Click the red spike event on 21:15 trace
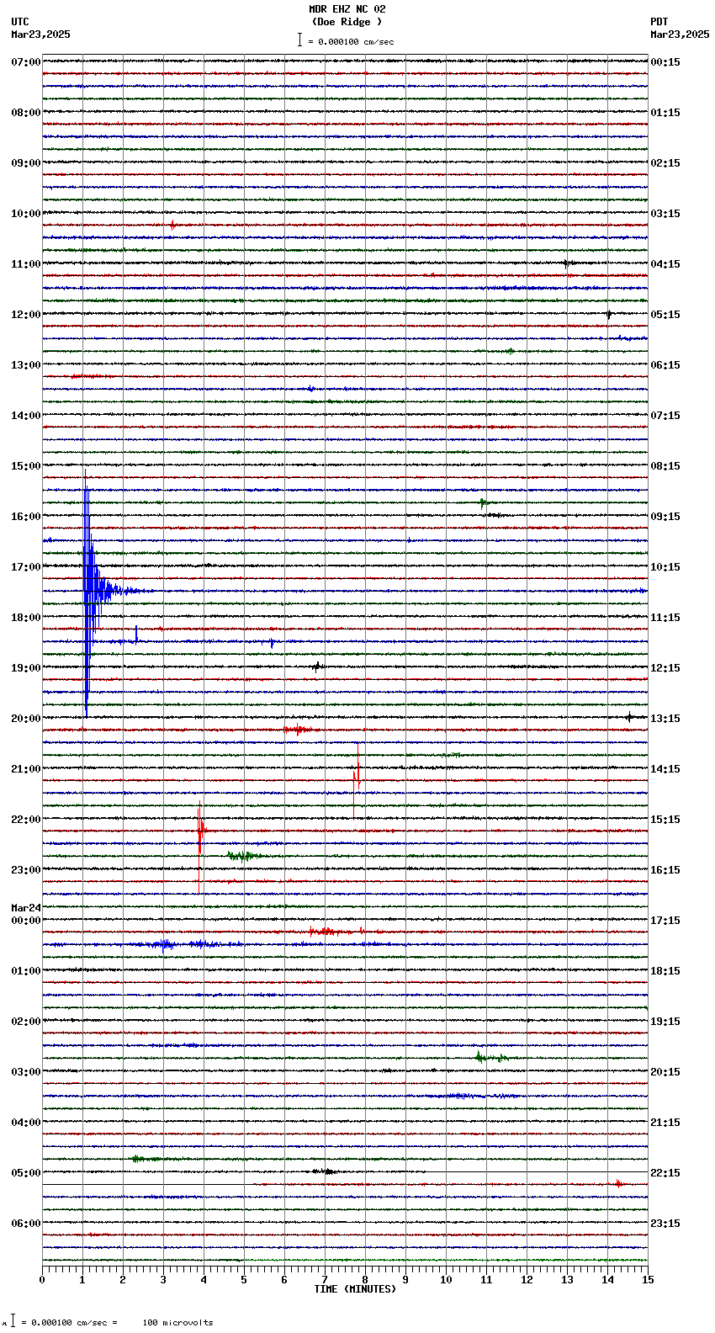This screenshot has width=715, height=1333. tap(357, 780)
